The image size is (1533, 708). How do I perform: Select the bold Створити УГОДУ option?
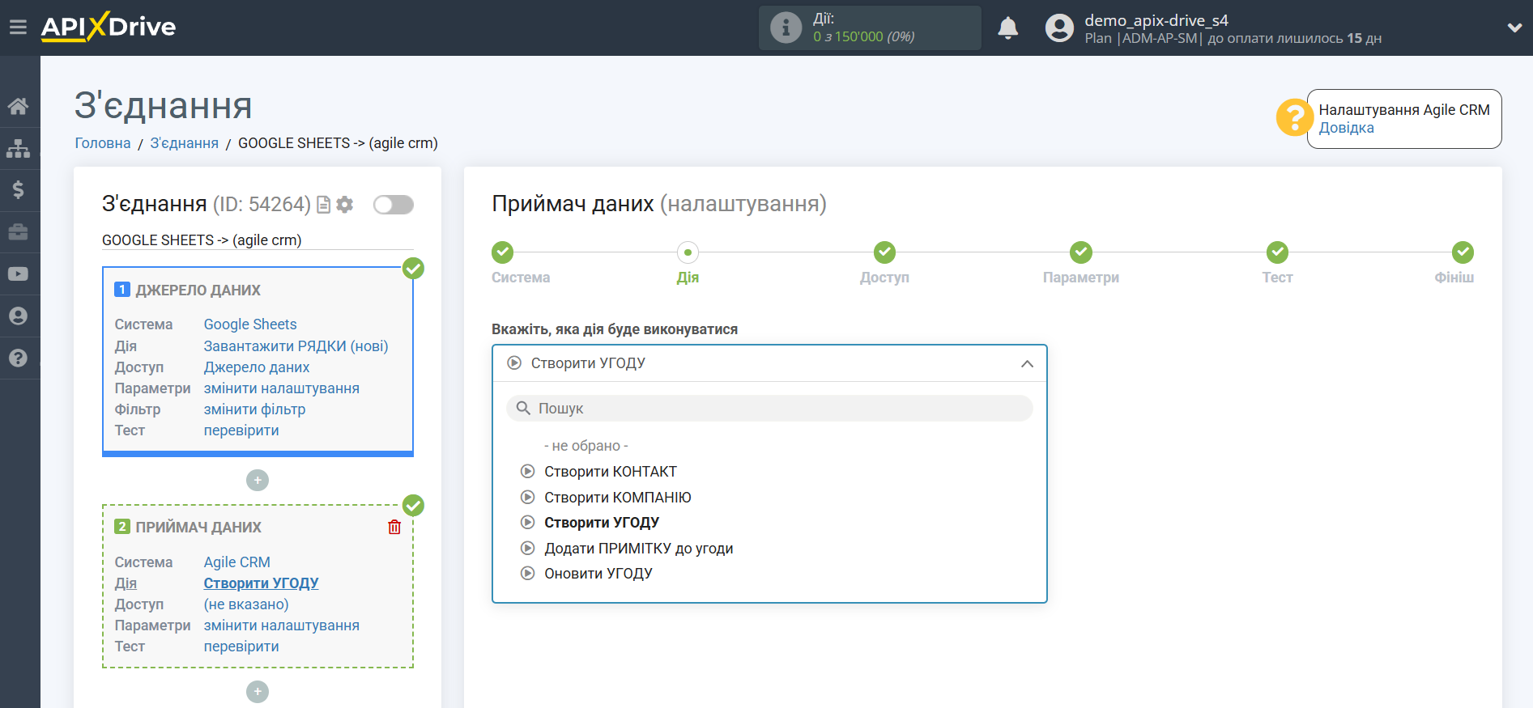point(602,523)
